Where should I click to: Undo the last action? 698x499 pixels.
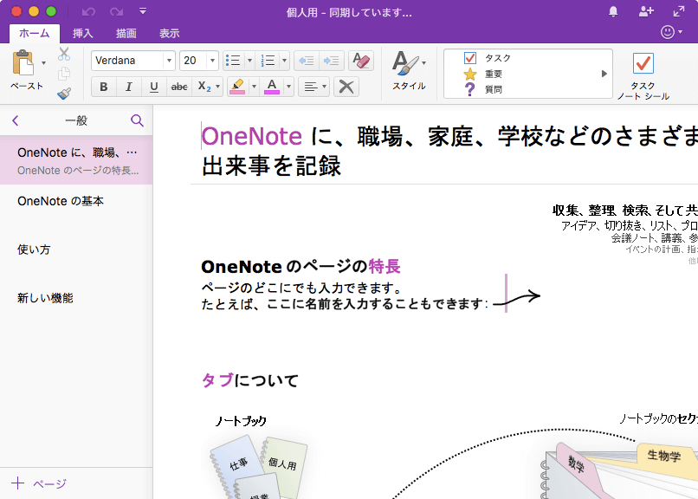88,11
